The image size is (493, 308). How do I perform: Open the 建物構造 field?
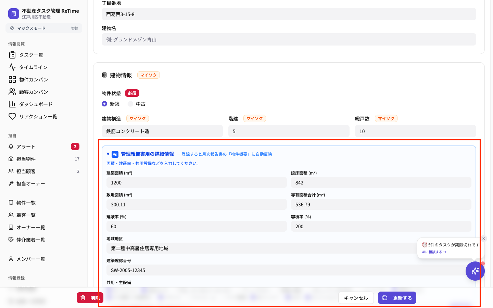point(162,131)
